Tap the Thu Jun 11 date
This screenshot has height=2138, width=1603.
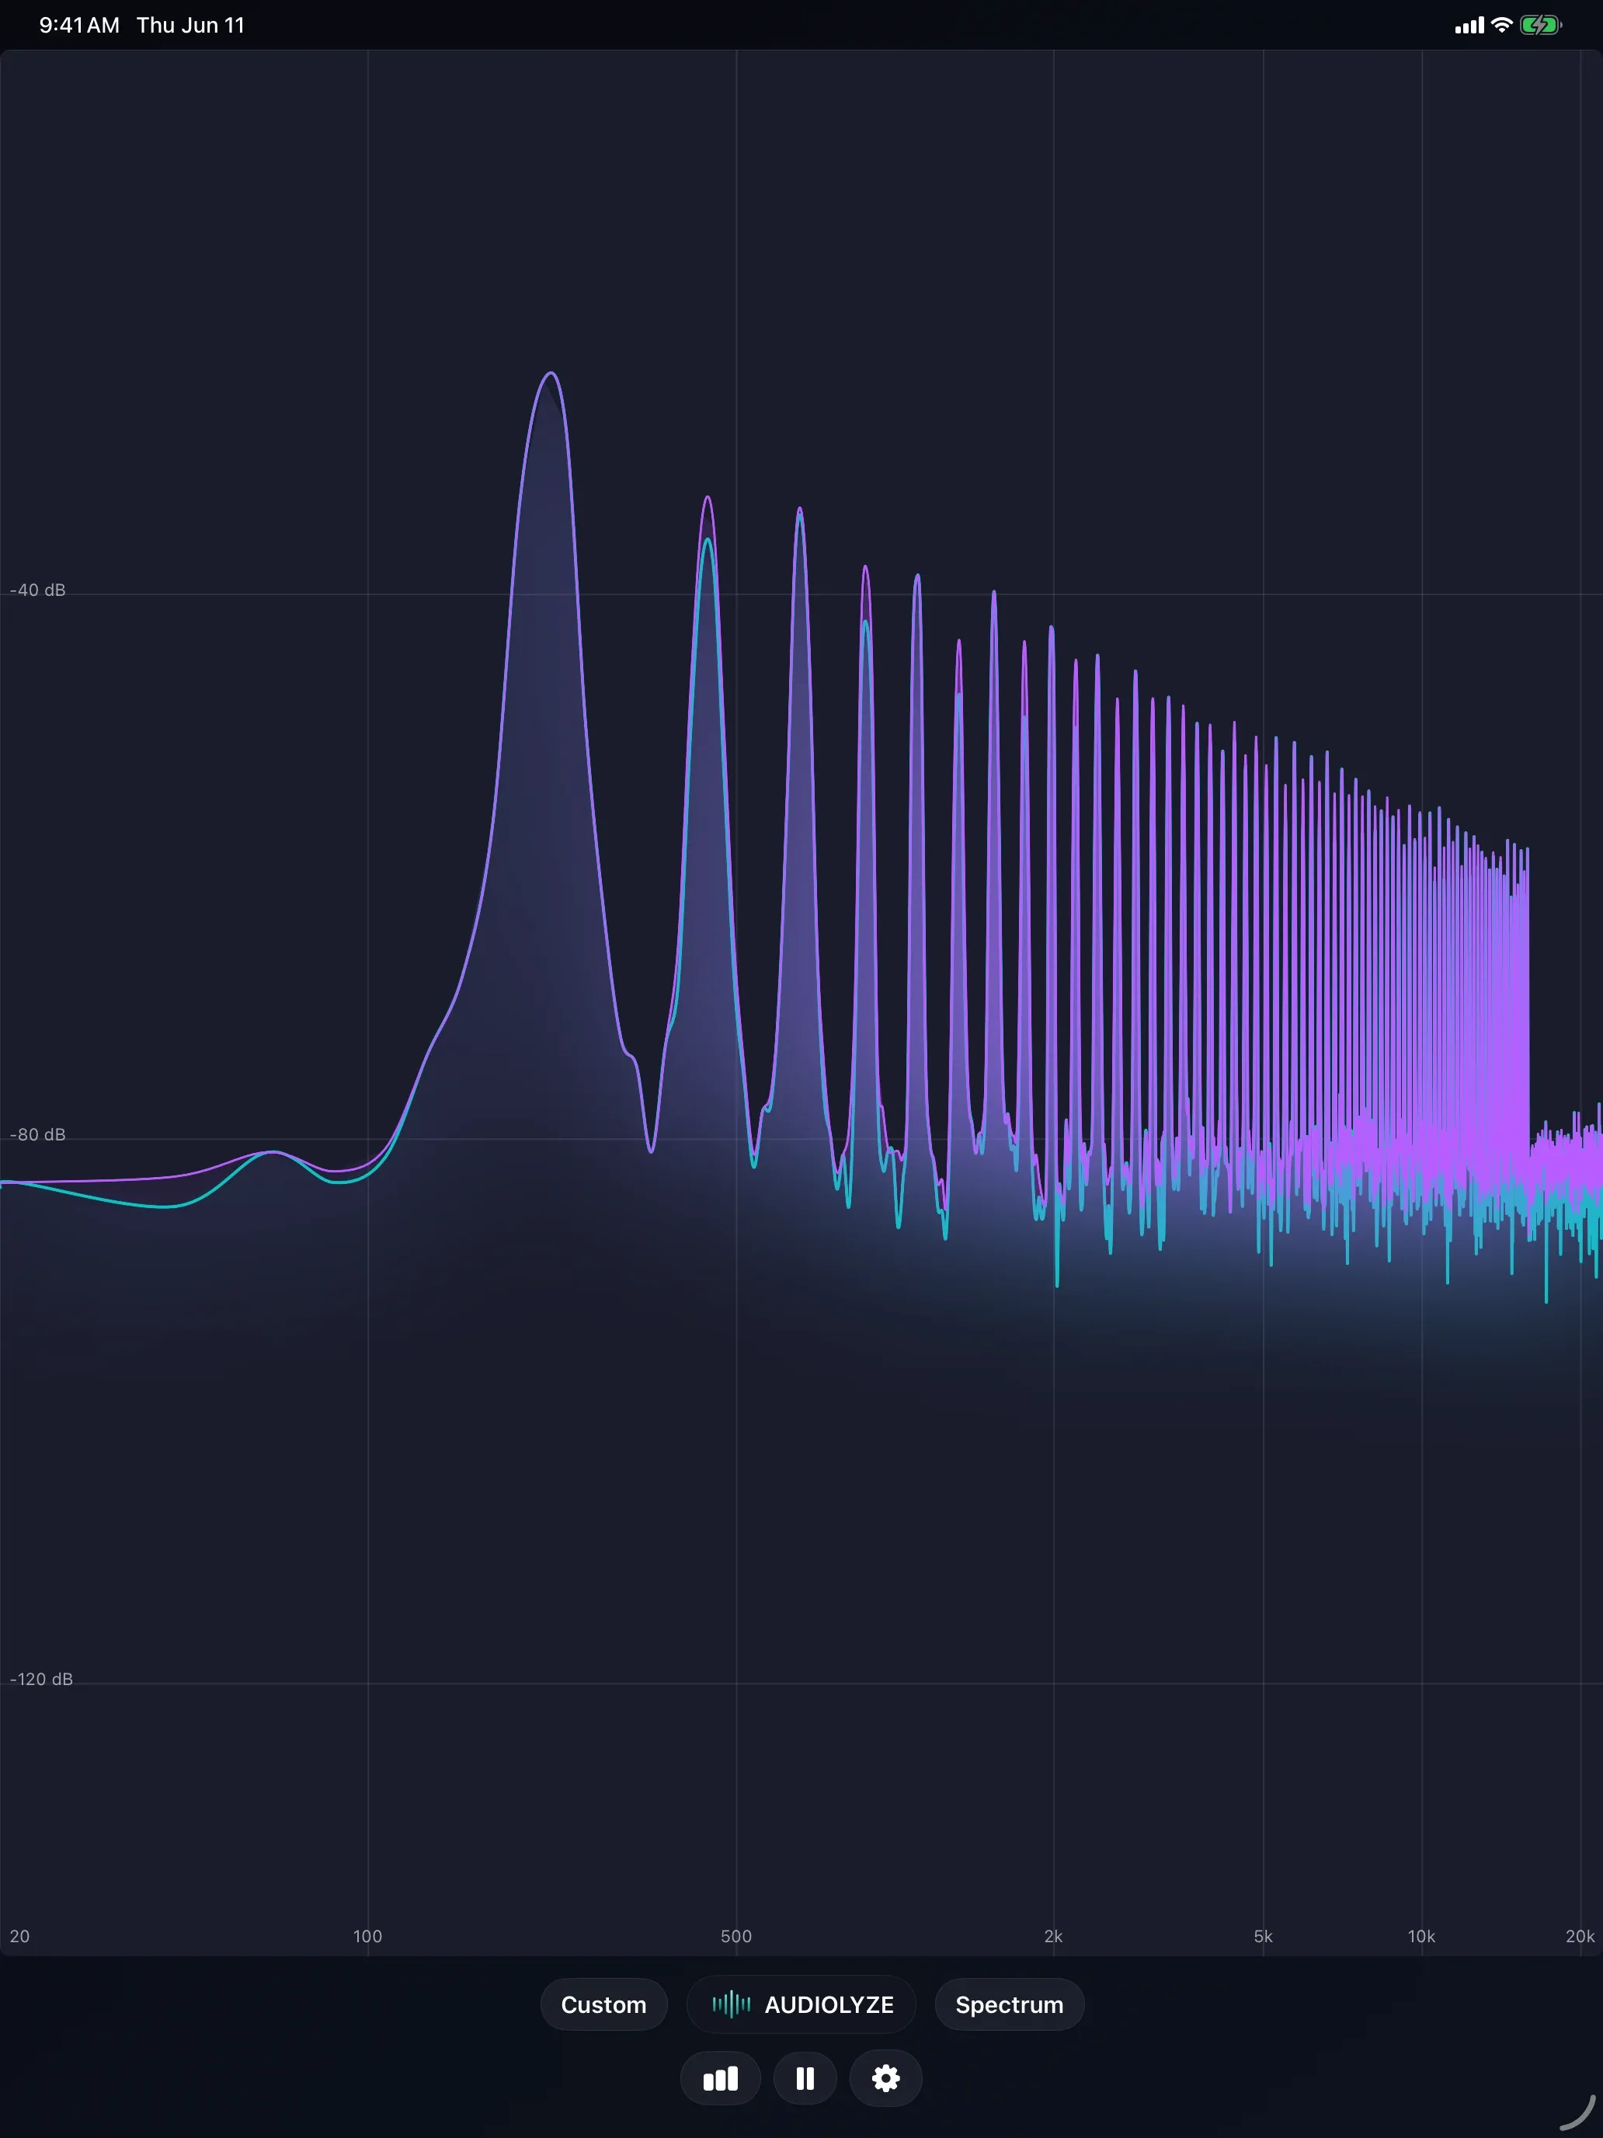pos(190,25)
